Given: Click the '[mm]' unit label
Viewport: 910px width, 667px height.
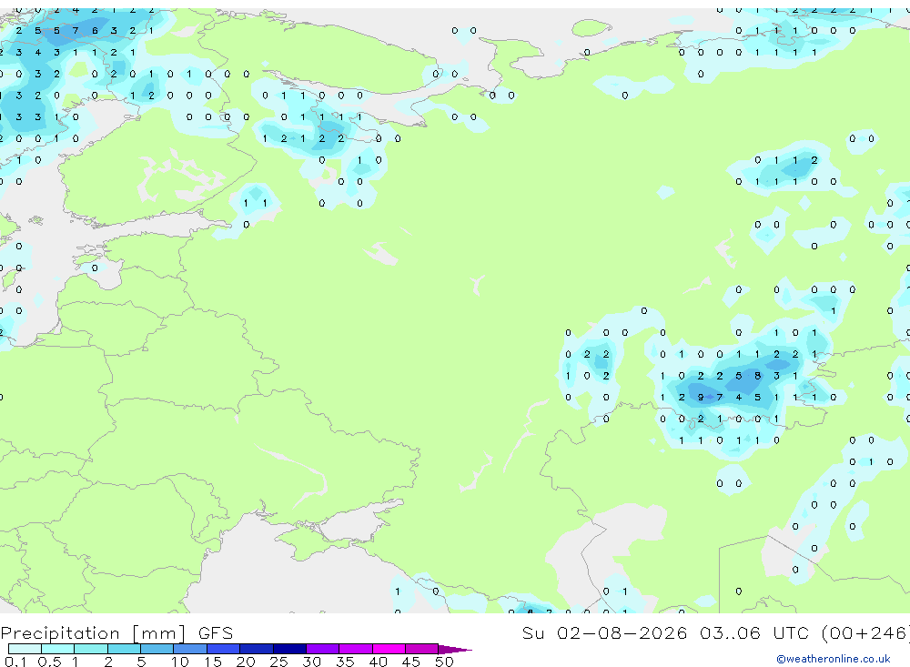Looking at the screenshot, I should click(158, 633).
